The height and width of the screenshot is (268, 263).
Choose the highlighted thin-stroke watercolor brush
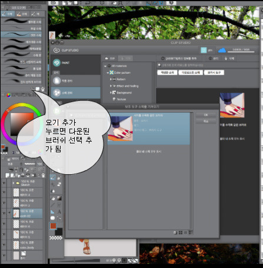pos(21,35)
